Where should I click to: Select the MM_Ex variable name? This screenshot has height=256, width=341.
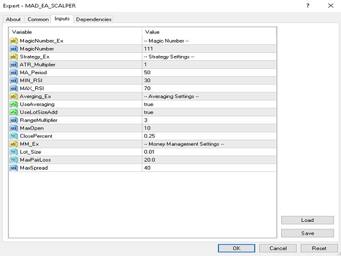[x=29, y=144]
